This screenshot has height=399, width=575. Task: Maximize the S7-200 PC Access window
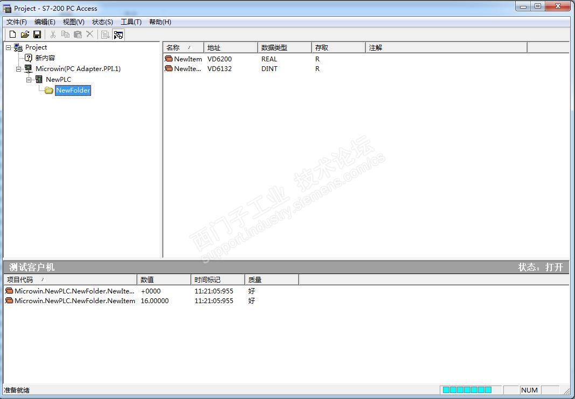click(538, 6)
